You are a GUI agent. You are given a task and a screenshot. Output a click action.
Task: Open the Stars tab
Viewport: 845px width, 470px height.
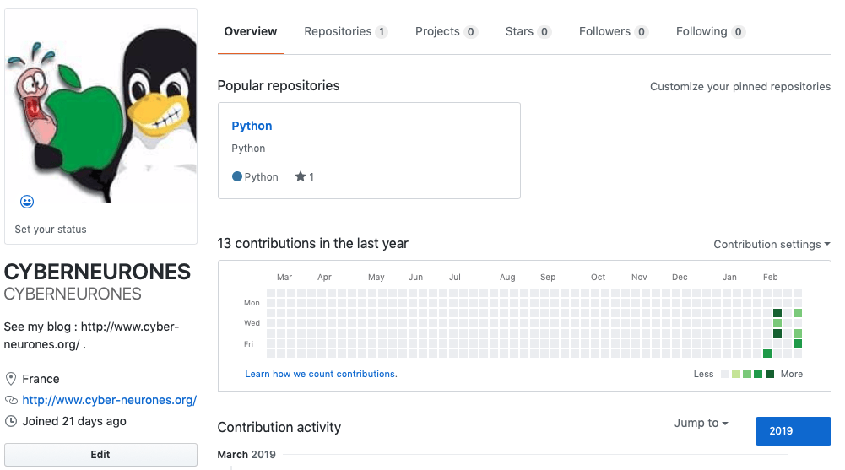pos(528,32)
